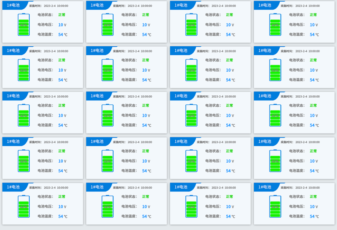This screenshot has height=230, width=337.
Task: Click 10 V voltage value in row four, column two card
Action: tap(146, 161)
